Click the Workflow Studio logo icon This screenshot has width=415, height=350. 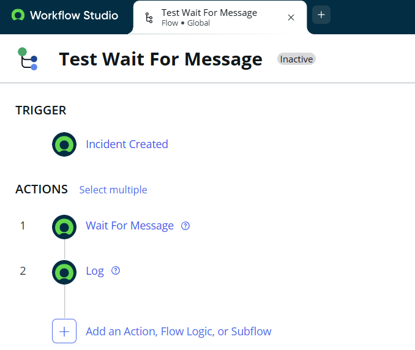[x=18, y=15]
